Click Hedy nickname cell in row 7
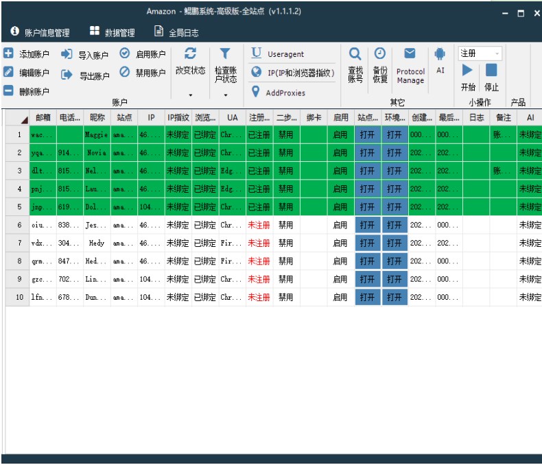This screenshot has height=465, width=542. tap(97, 243)
